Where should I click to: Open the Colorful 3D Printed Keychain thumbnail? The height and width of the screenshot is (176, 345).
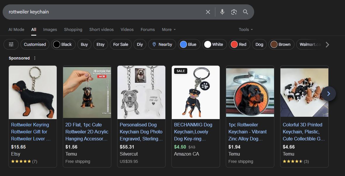[x=301, y=93]
